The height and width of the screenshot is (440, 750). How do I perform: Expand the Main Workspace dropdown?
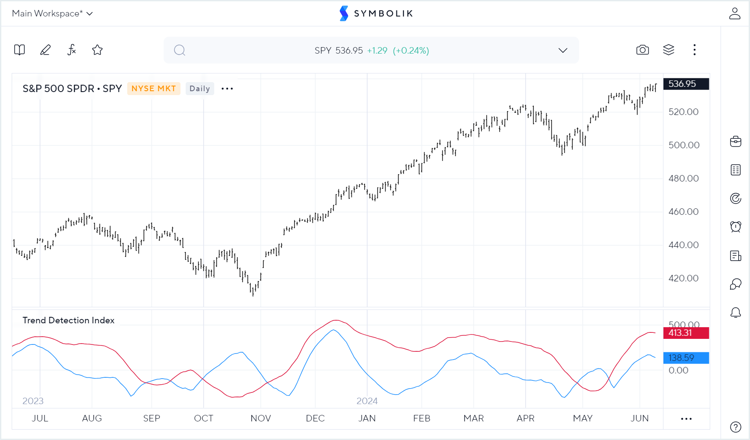coord(52,13)
